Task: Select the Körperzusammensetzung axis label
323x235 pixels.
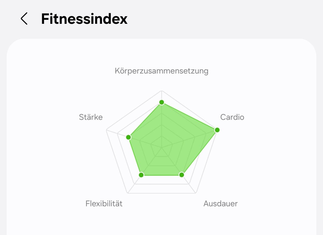Action: point(162,71)
